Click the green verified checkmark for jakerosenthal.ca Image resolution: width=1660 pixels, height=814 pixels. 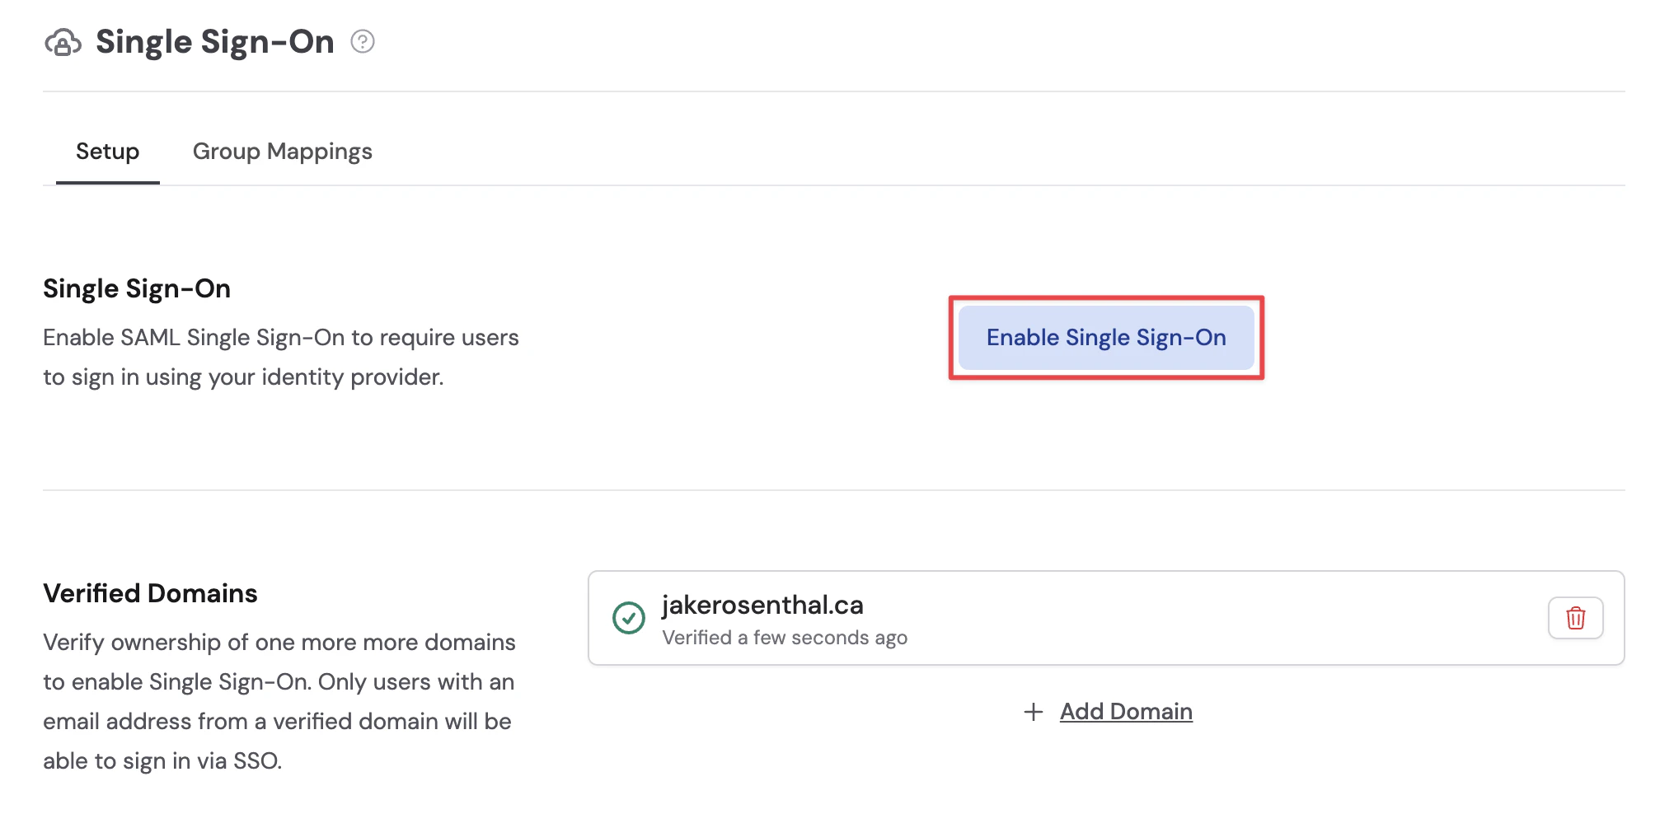(629, 618)
